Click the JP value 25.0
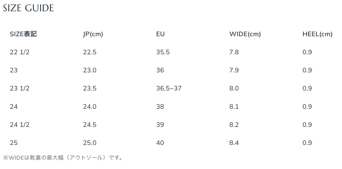Screen dimensions: 342x169 90,143
